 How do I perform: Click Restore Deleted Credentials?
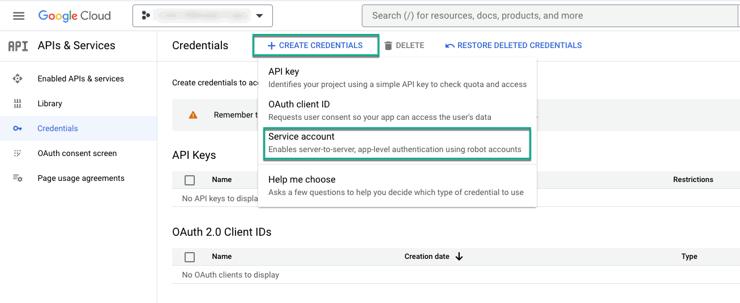click(514, 46)
